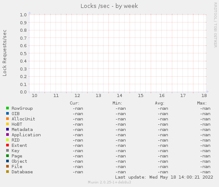Click the Lock Requests/sec axis label
Viewport: 219px width, 187px height.
(x=4, y=53)
